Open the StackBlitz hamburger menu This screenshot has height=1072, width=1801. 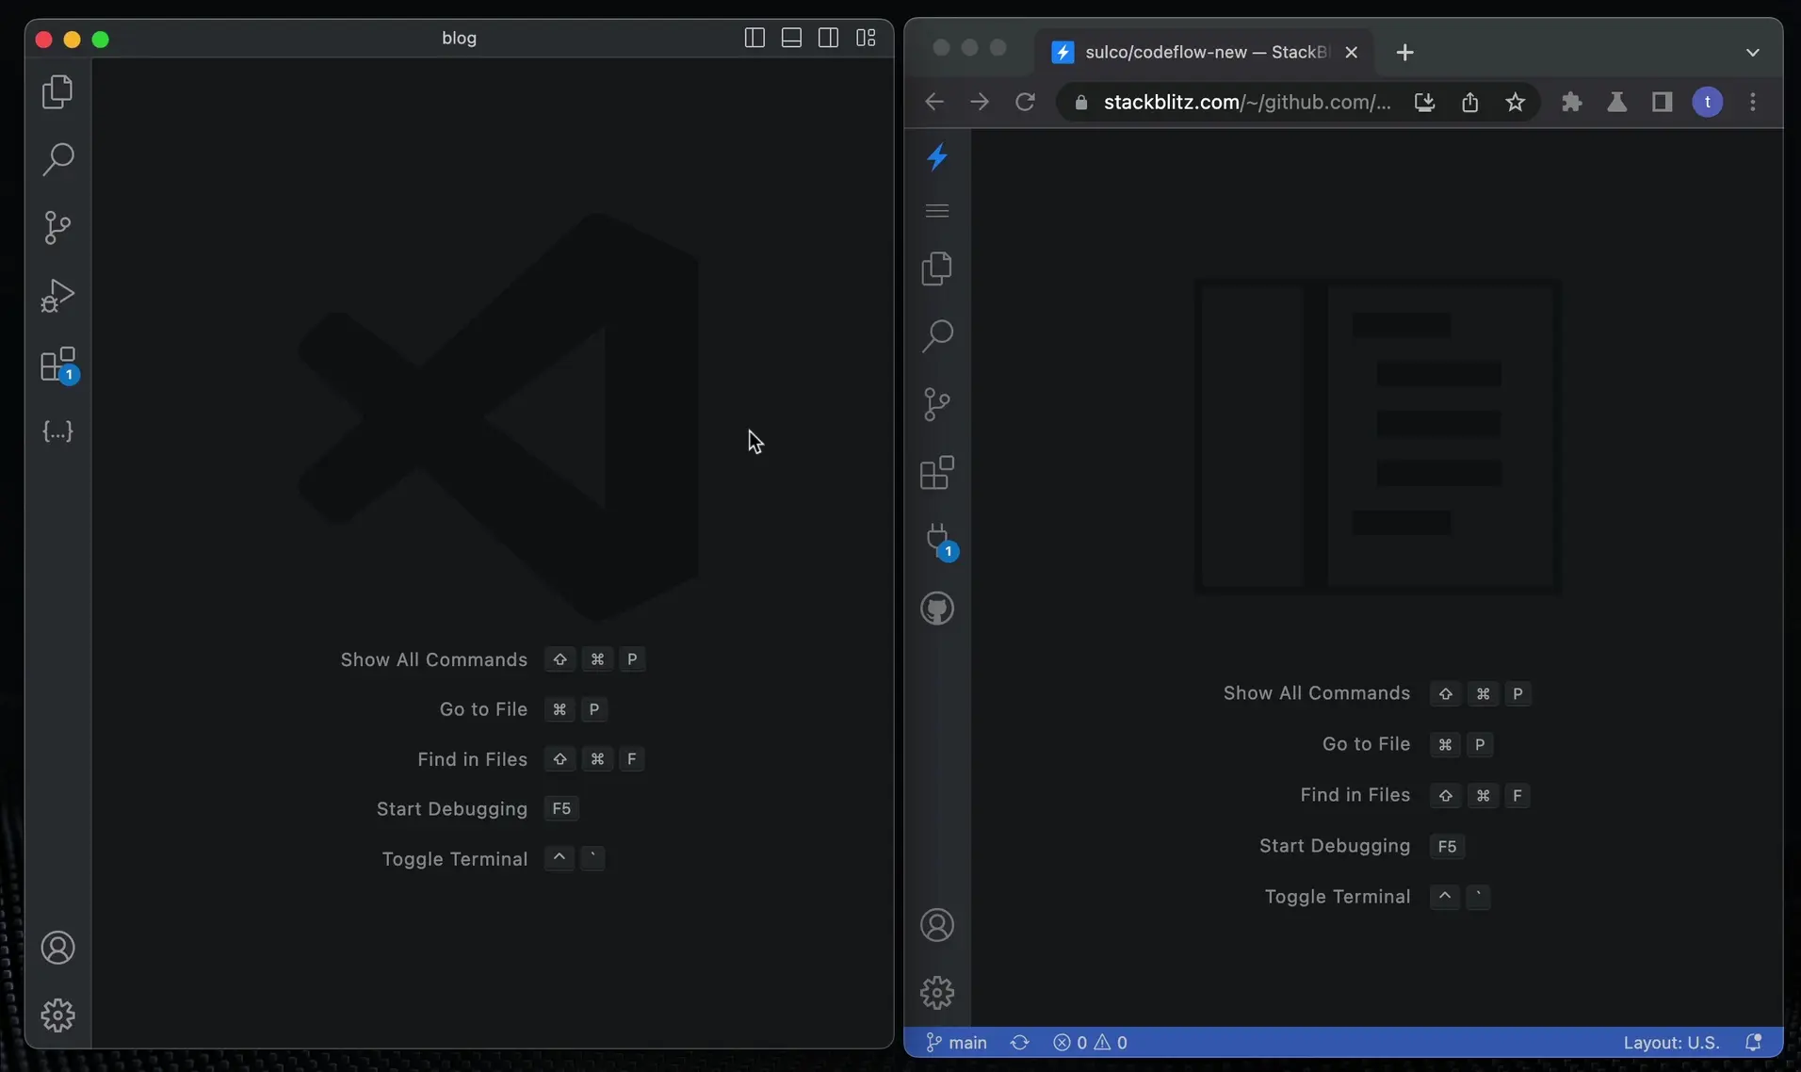[938, 210]
